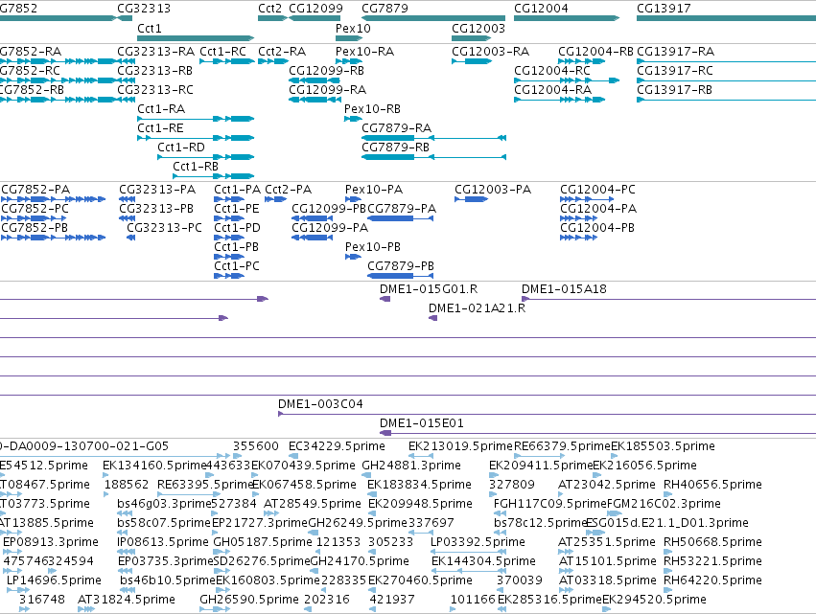This screenshot has height=614, width=816.
Task: Click EST EC34229.5prime
Action: [293, 456]
